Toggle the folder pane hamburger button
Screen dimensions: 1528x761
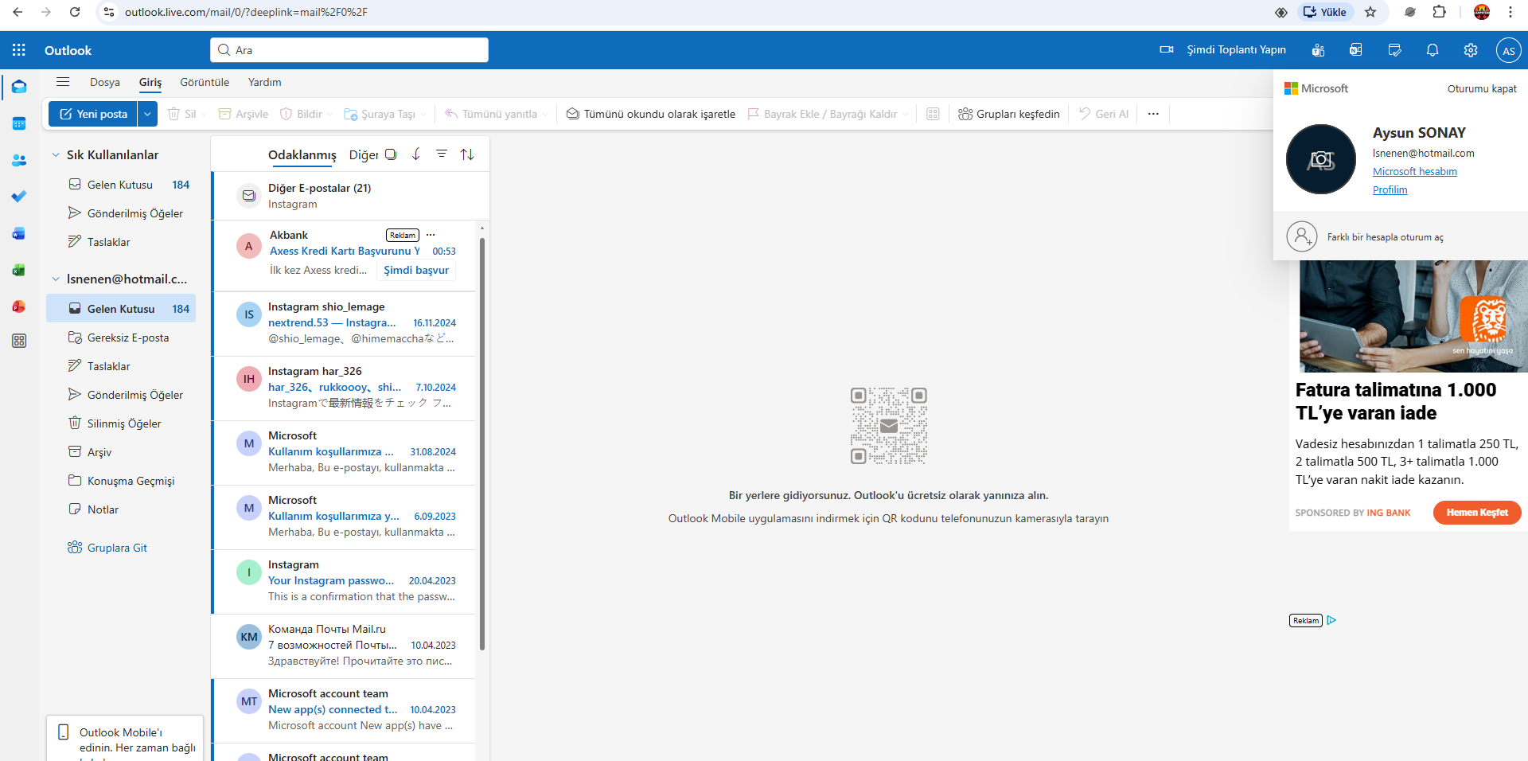[63, 82]
